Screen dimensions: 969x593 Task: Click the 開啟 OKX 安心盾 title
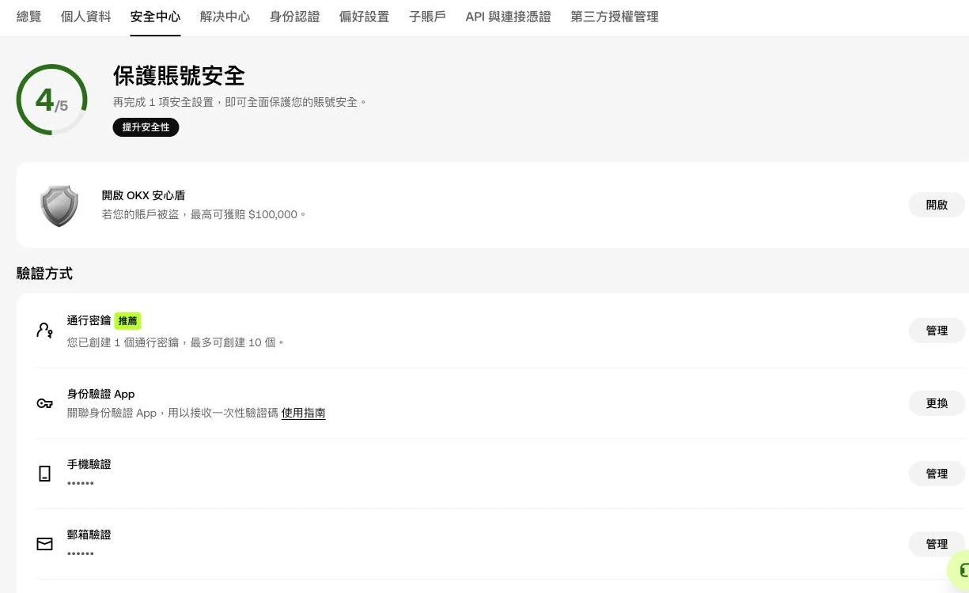(143, 195)
